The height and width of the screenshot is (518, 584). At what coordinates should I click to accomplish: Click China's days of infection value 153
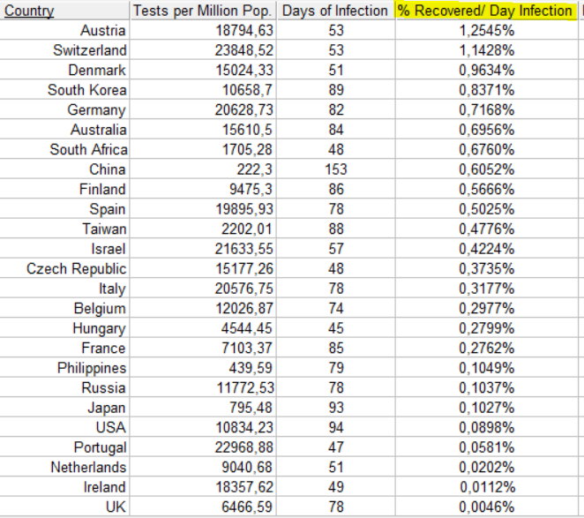click(x=336, y=169)
